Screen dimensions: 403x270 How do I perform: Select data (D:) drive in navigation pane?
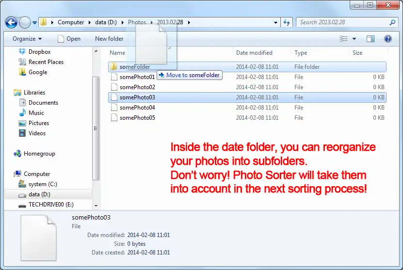pyautogui.click(x=39, y=194)
